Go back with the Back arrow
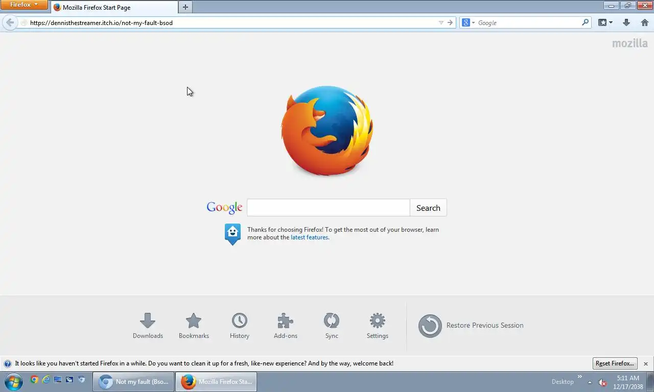 click(10, 22)
